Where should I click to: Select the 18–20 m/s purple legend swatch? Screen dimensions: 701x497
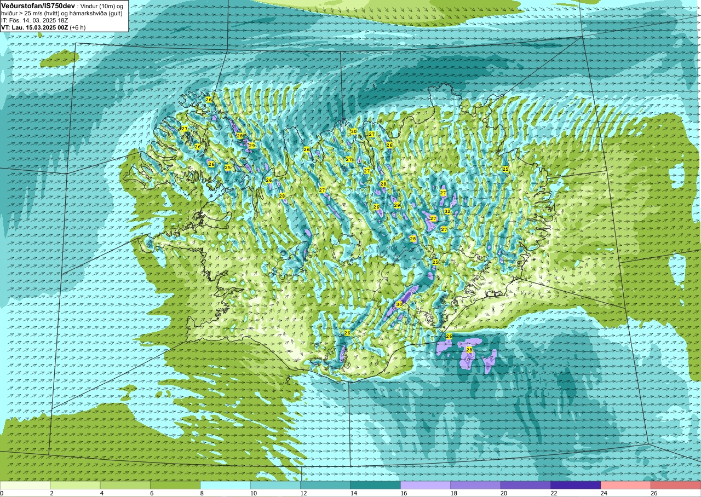[475, 485]
